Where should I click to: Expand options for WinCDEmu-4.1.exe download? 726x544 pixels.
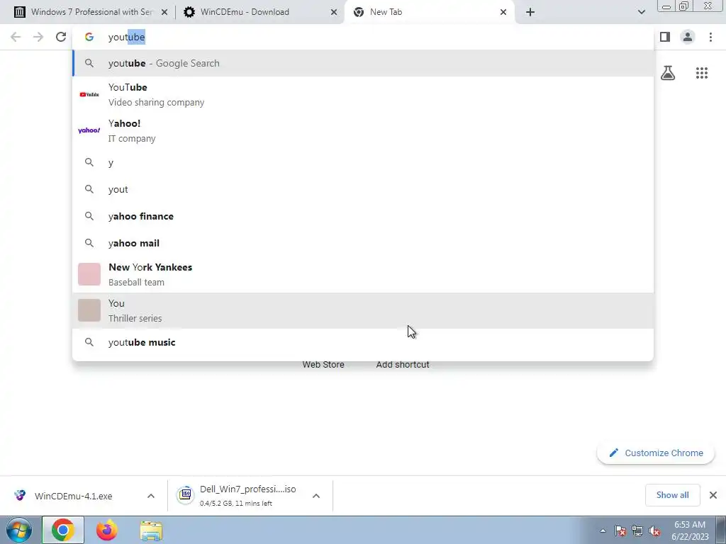point(151,496)
